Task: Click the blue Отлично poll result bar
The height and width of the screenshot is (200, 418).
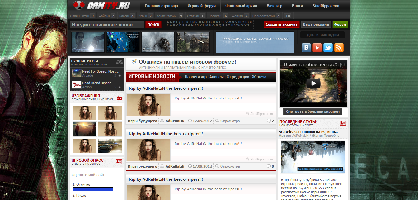Action: pyautogui.click(x=93, y=189)
